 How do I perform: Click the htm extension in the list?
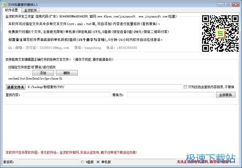point(29,79)
